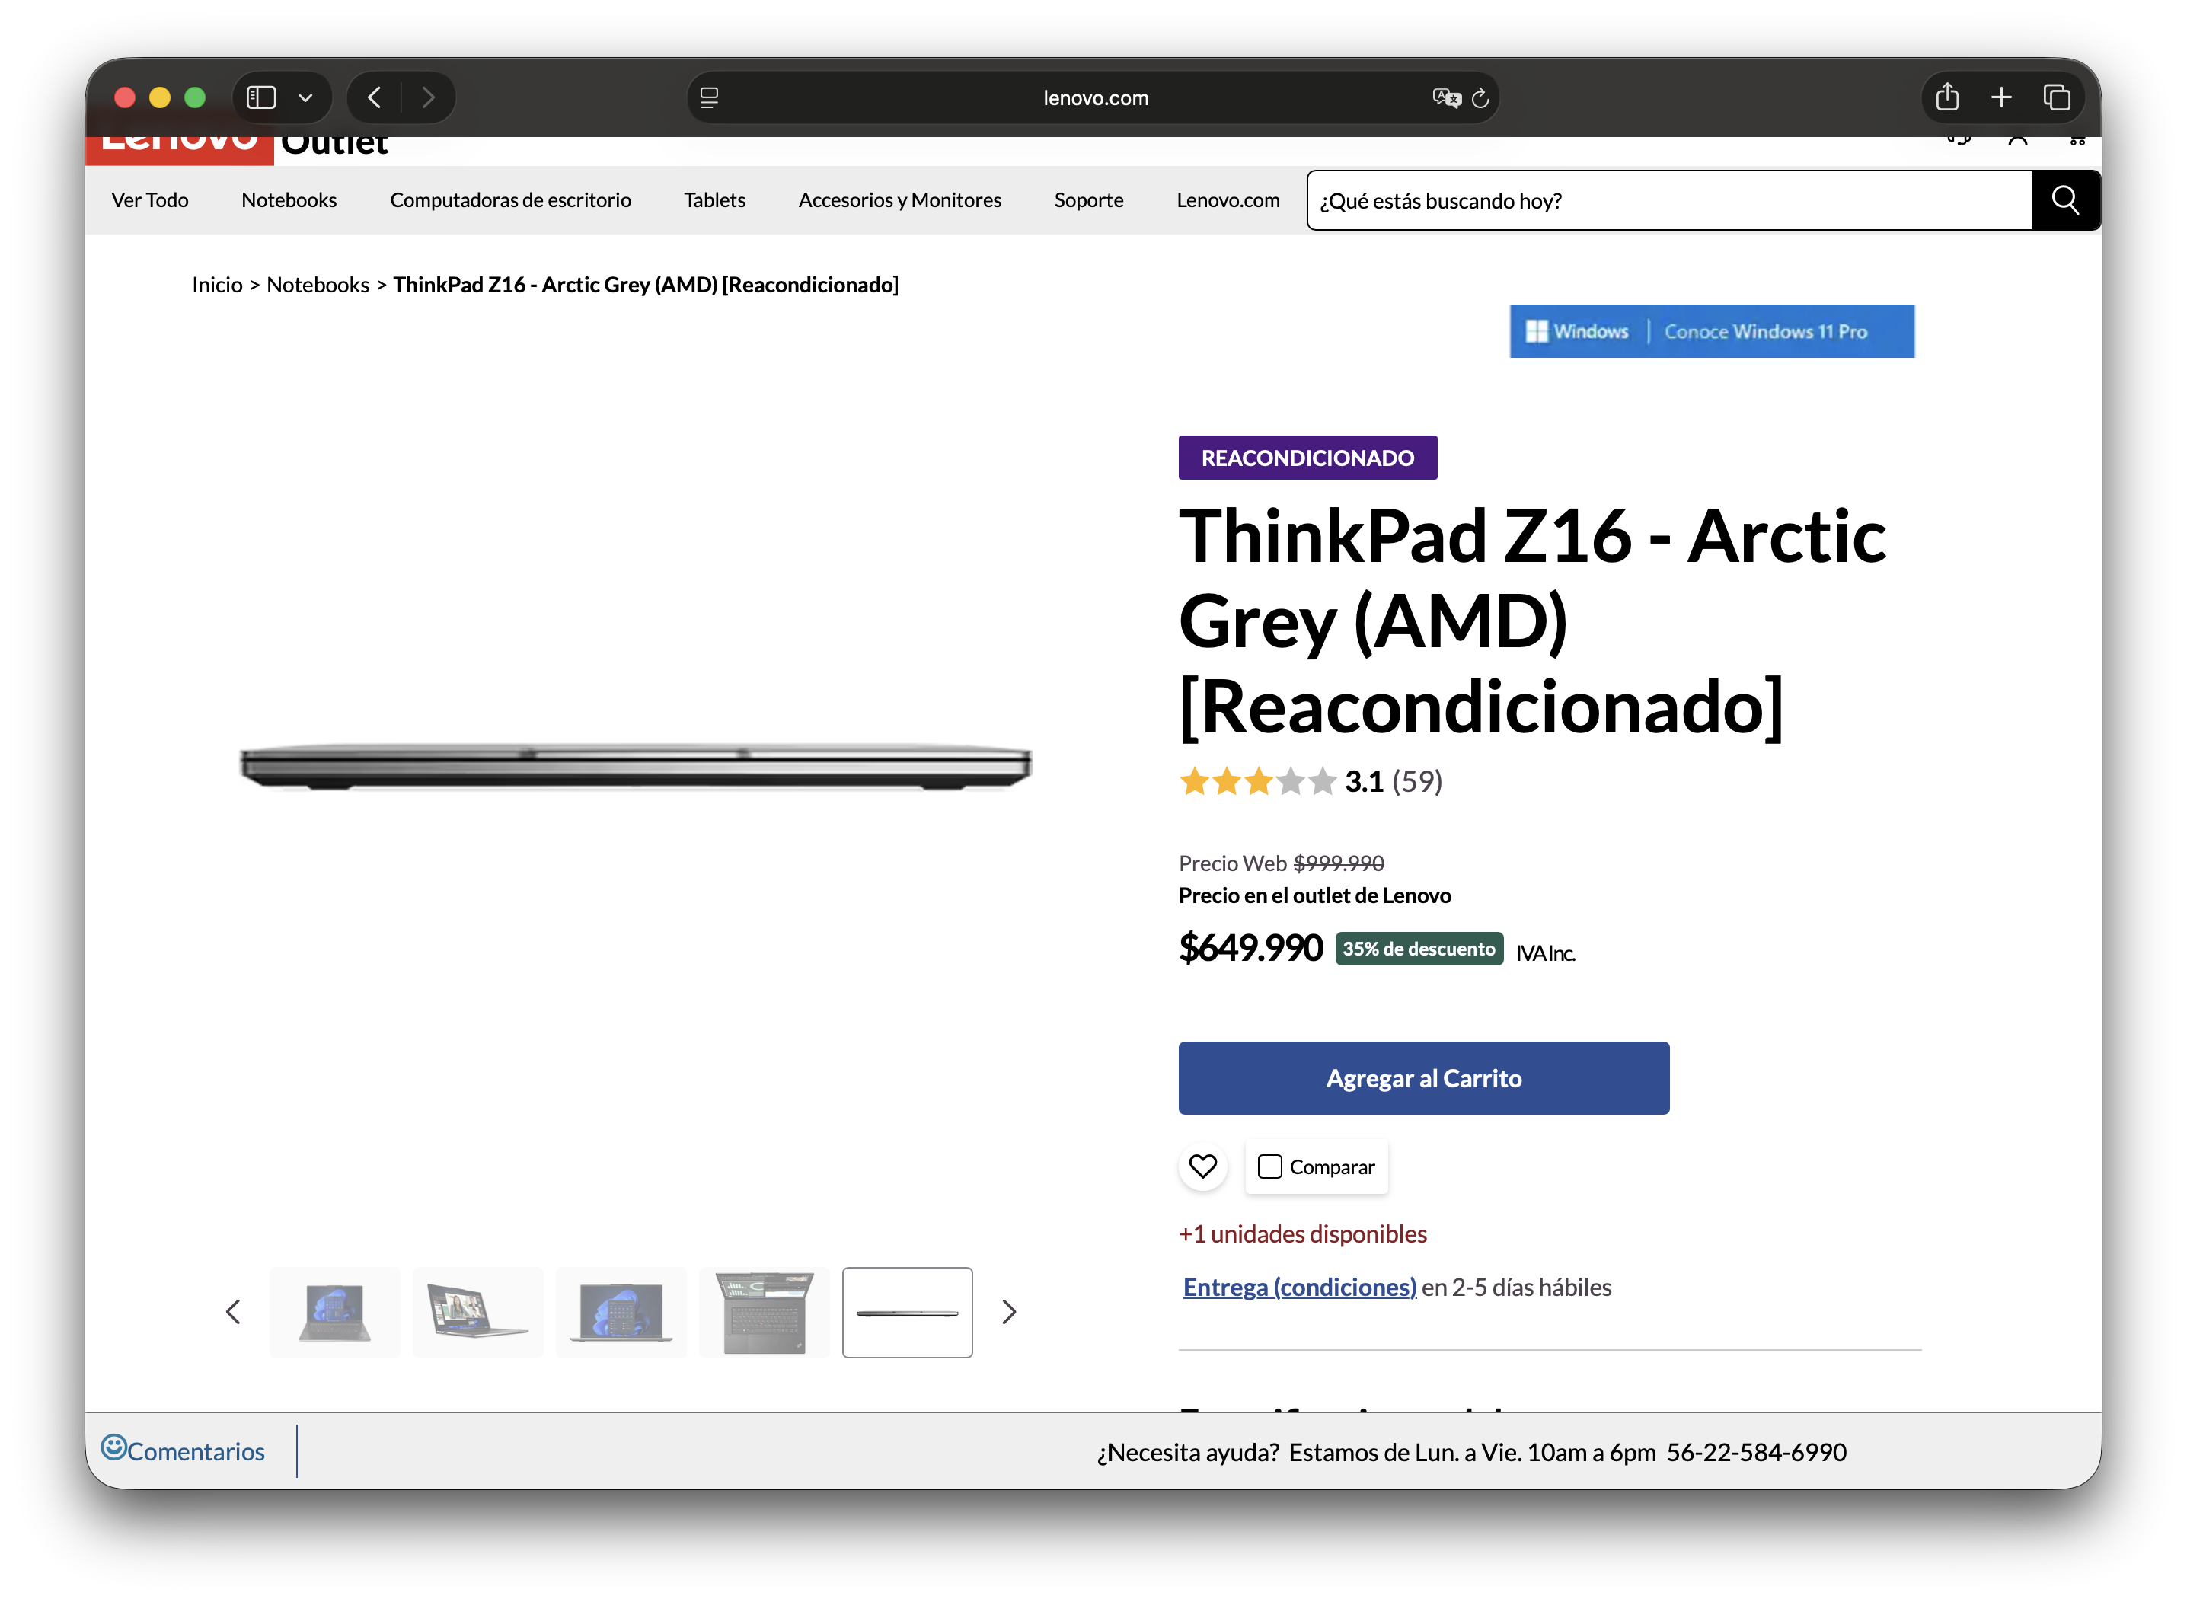Open new tab with plus icon

(2000, 97)
